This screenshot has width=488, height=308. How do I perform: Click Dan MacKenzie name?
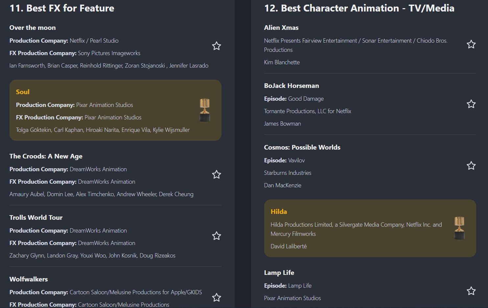pyautogui.click(x=283, y=185)
